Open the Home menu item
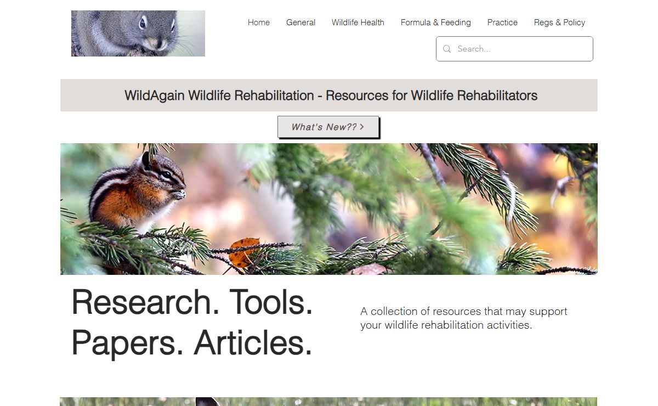The height and width of the screenshot is (406, 658). click(259, 22)
